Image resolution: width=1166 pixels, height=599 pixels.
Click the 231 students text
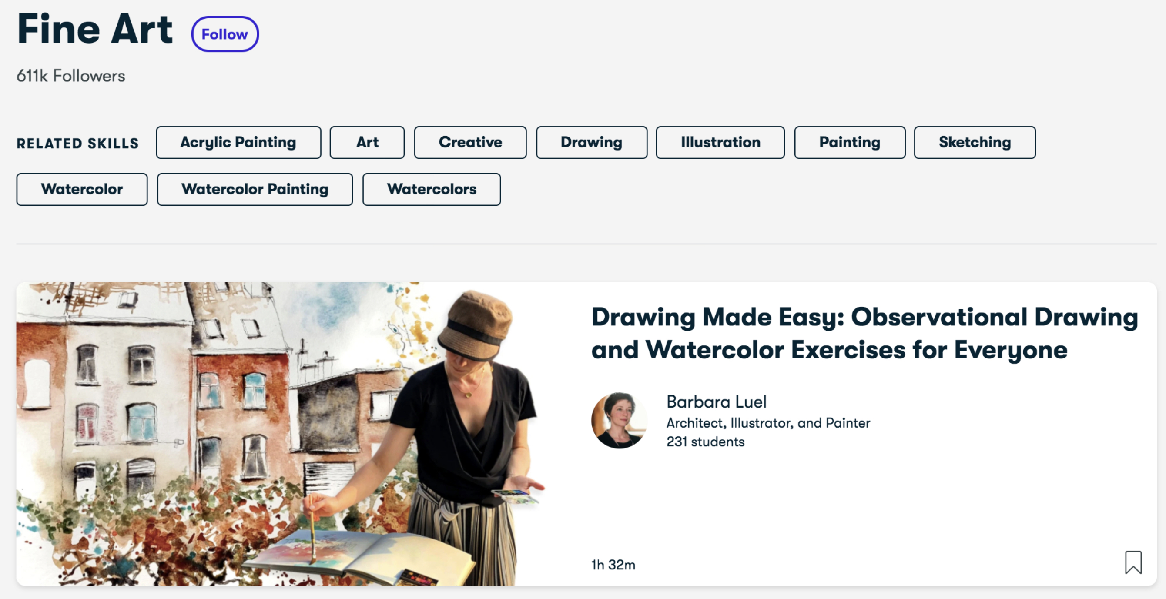(x=705, y=442)
